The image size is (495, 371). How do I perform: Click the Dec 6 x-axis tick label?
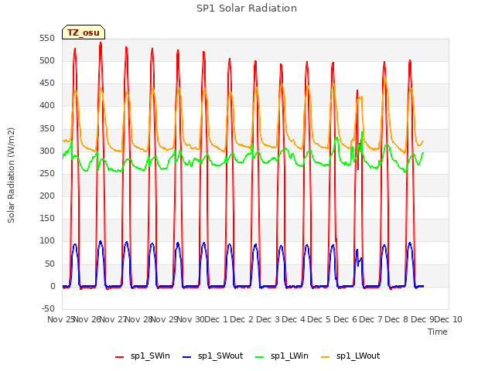click(345, 319)
